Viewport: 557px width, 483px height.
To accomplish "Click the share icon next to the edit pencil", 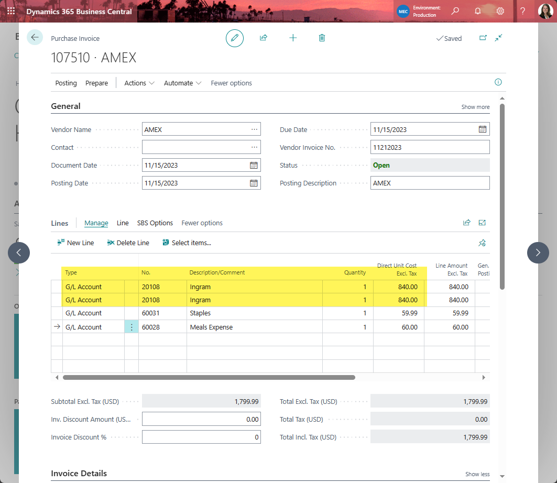I will pyautogui.click(x=263, y=38).
